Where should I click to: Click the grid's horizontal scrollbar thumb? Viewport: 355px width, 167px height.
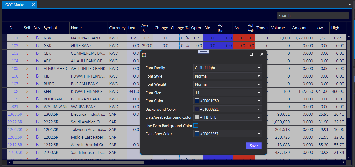[x=78, y=162]
